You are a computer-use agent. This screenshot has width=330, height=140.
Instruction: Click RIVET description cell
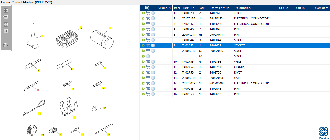(x=238, y=72)
